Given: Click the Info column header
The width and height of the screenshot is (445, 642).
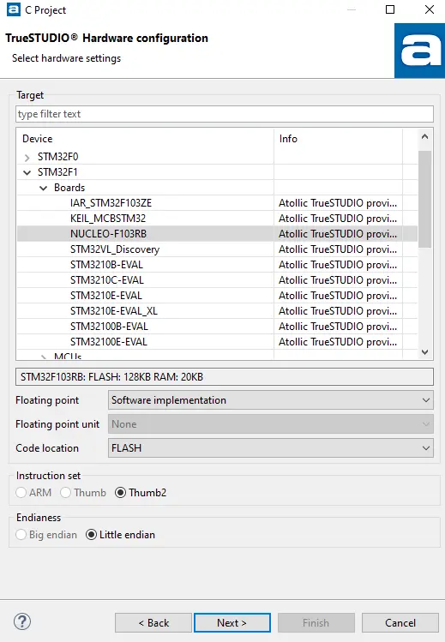Looking at the screenshot, I should pos(338,139).
